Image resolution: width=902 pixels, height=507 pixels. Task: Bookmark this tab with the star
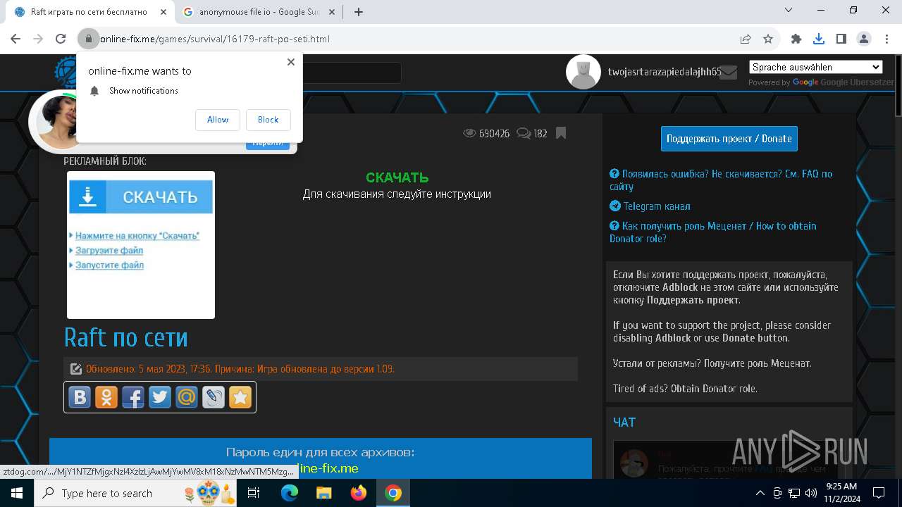[x=768, y=39]
